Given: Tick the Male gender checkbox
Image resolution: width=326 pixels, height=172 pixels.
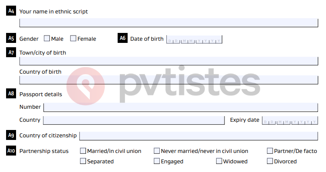Looking at the screenshot, I should click(x=47, y=39).
